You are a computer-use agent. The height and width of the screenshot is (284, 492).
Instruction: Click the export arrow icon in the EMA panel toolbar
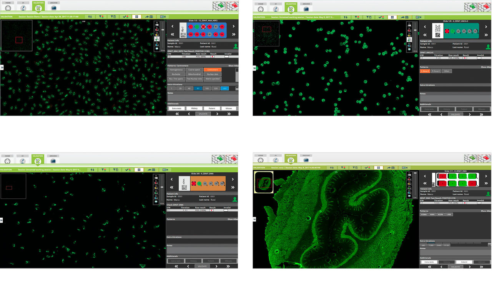(392, 168)
